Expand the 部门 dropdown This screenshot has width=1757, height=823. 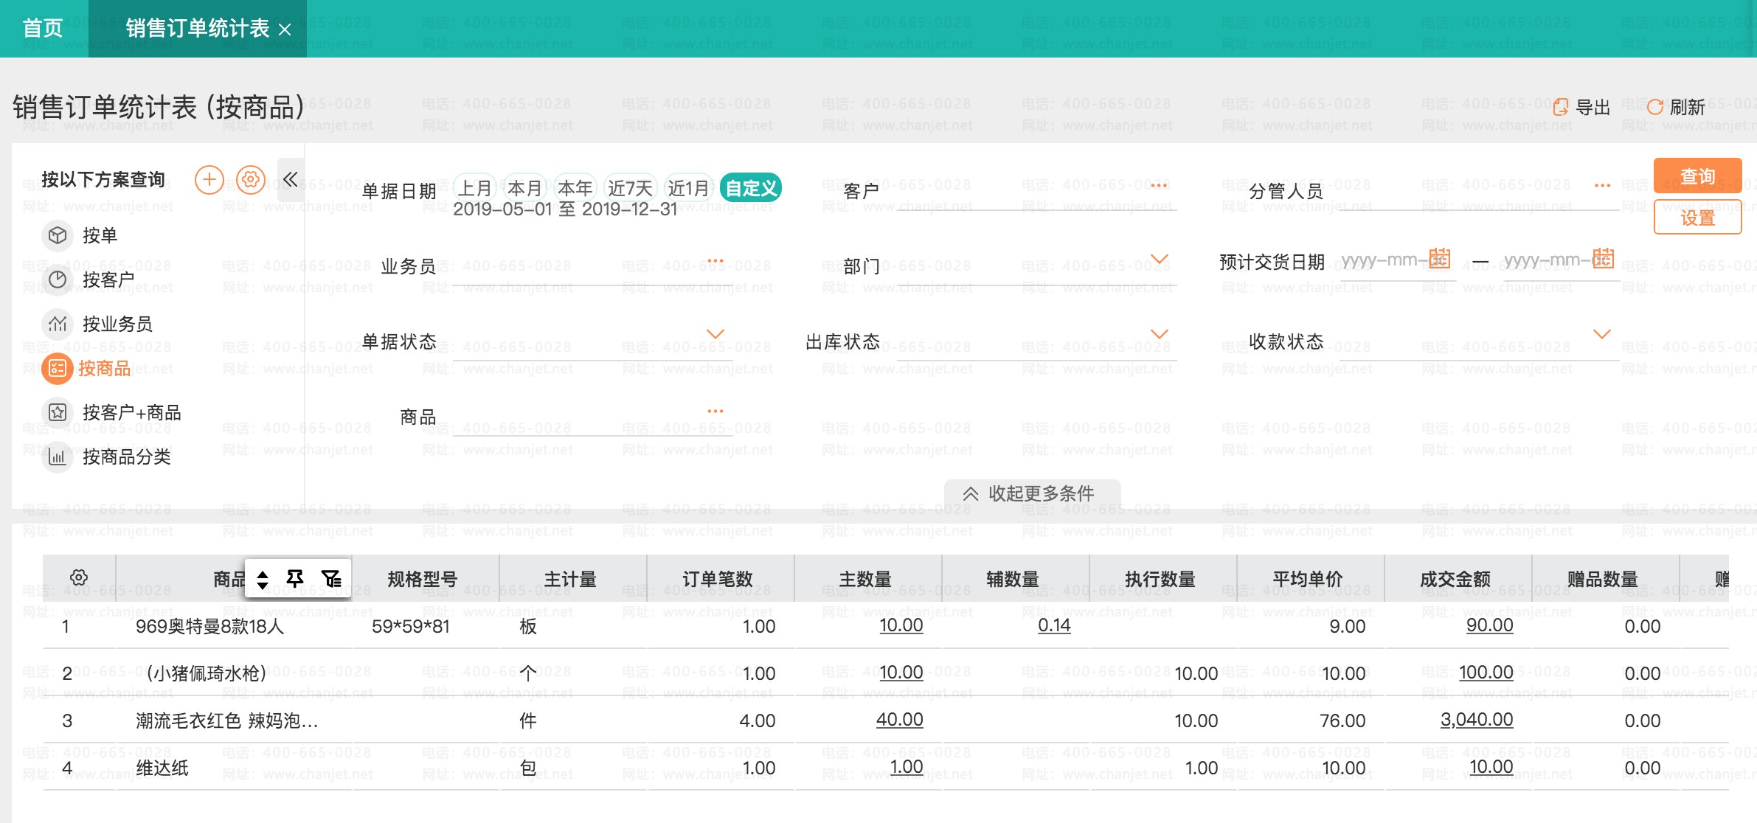[1160, 260]
